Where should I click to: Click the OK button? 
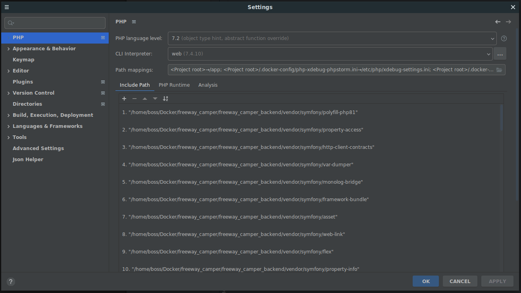426,282
